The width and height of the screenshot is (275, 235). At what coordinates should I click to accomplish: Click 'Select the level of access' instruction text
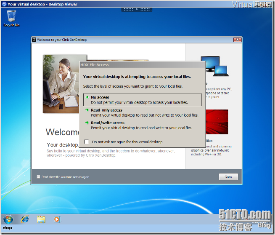click(x=133, y=86)
